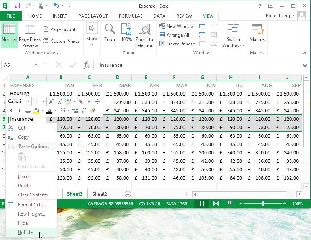Viewport: 311px width, 240px height.
Task: Switch to the FORMULAS ribbon tab
Action: coord(130,16)
